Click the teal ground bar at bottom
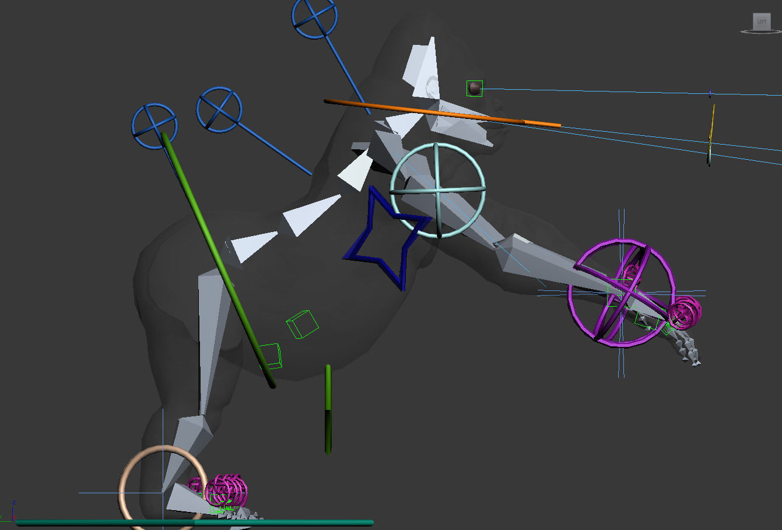This screenshot has height=530, width=782. pos(192,523)
